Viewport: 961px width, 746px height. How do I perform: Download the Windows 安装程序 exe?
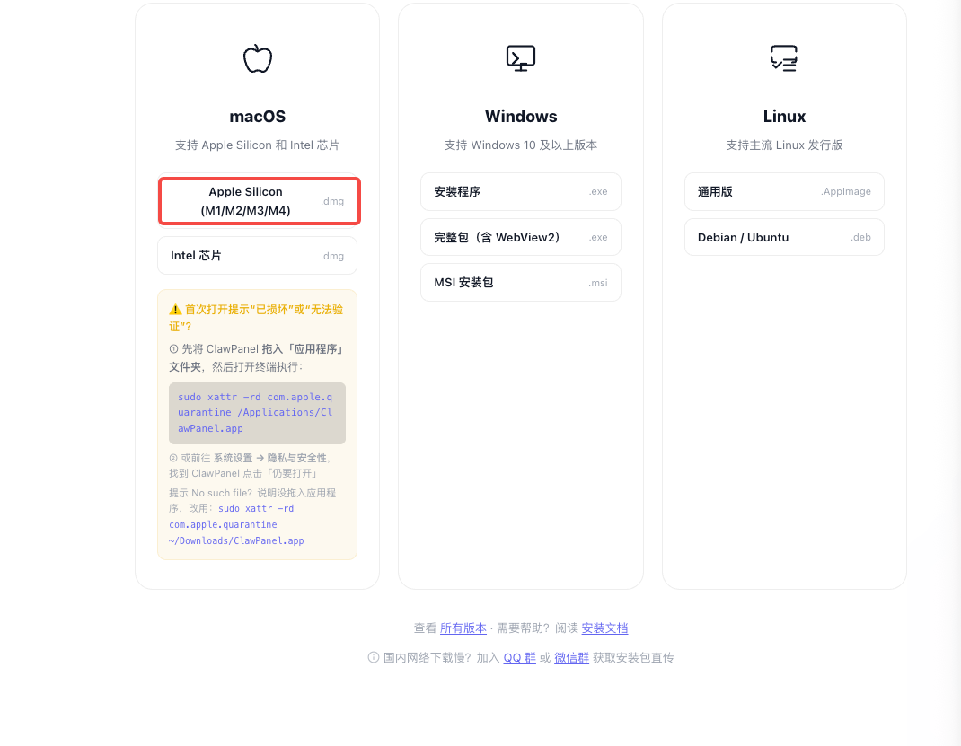tap(521, 192)
